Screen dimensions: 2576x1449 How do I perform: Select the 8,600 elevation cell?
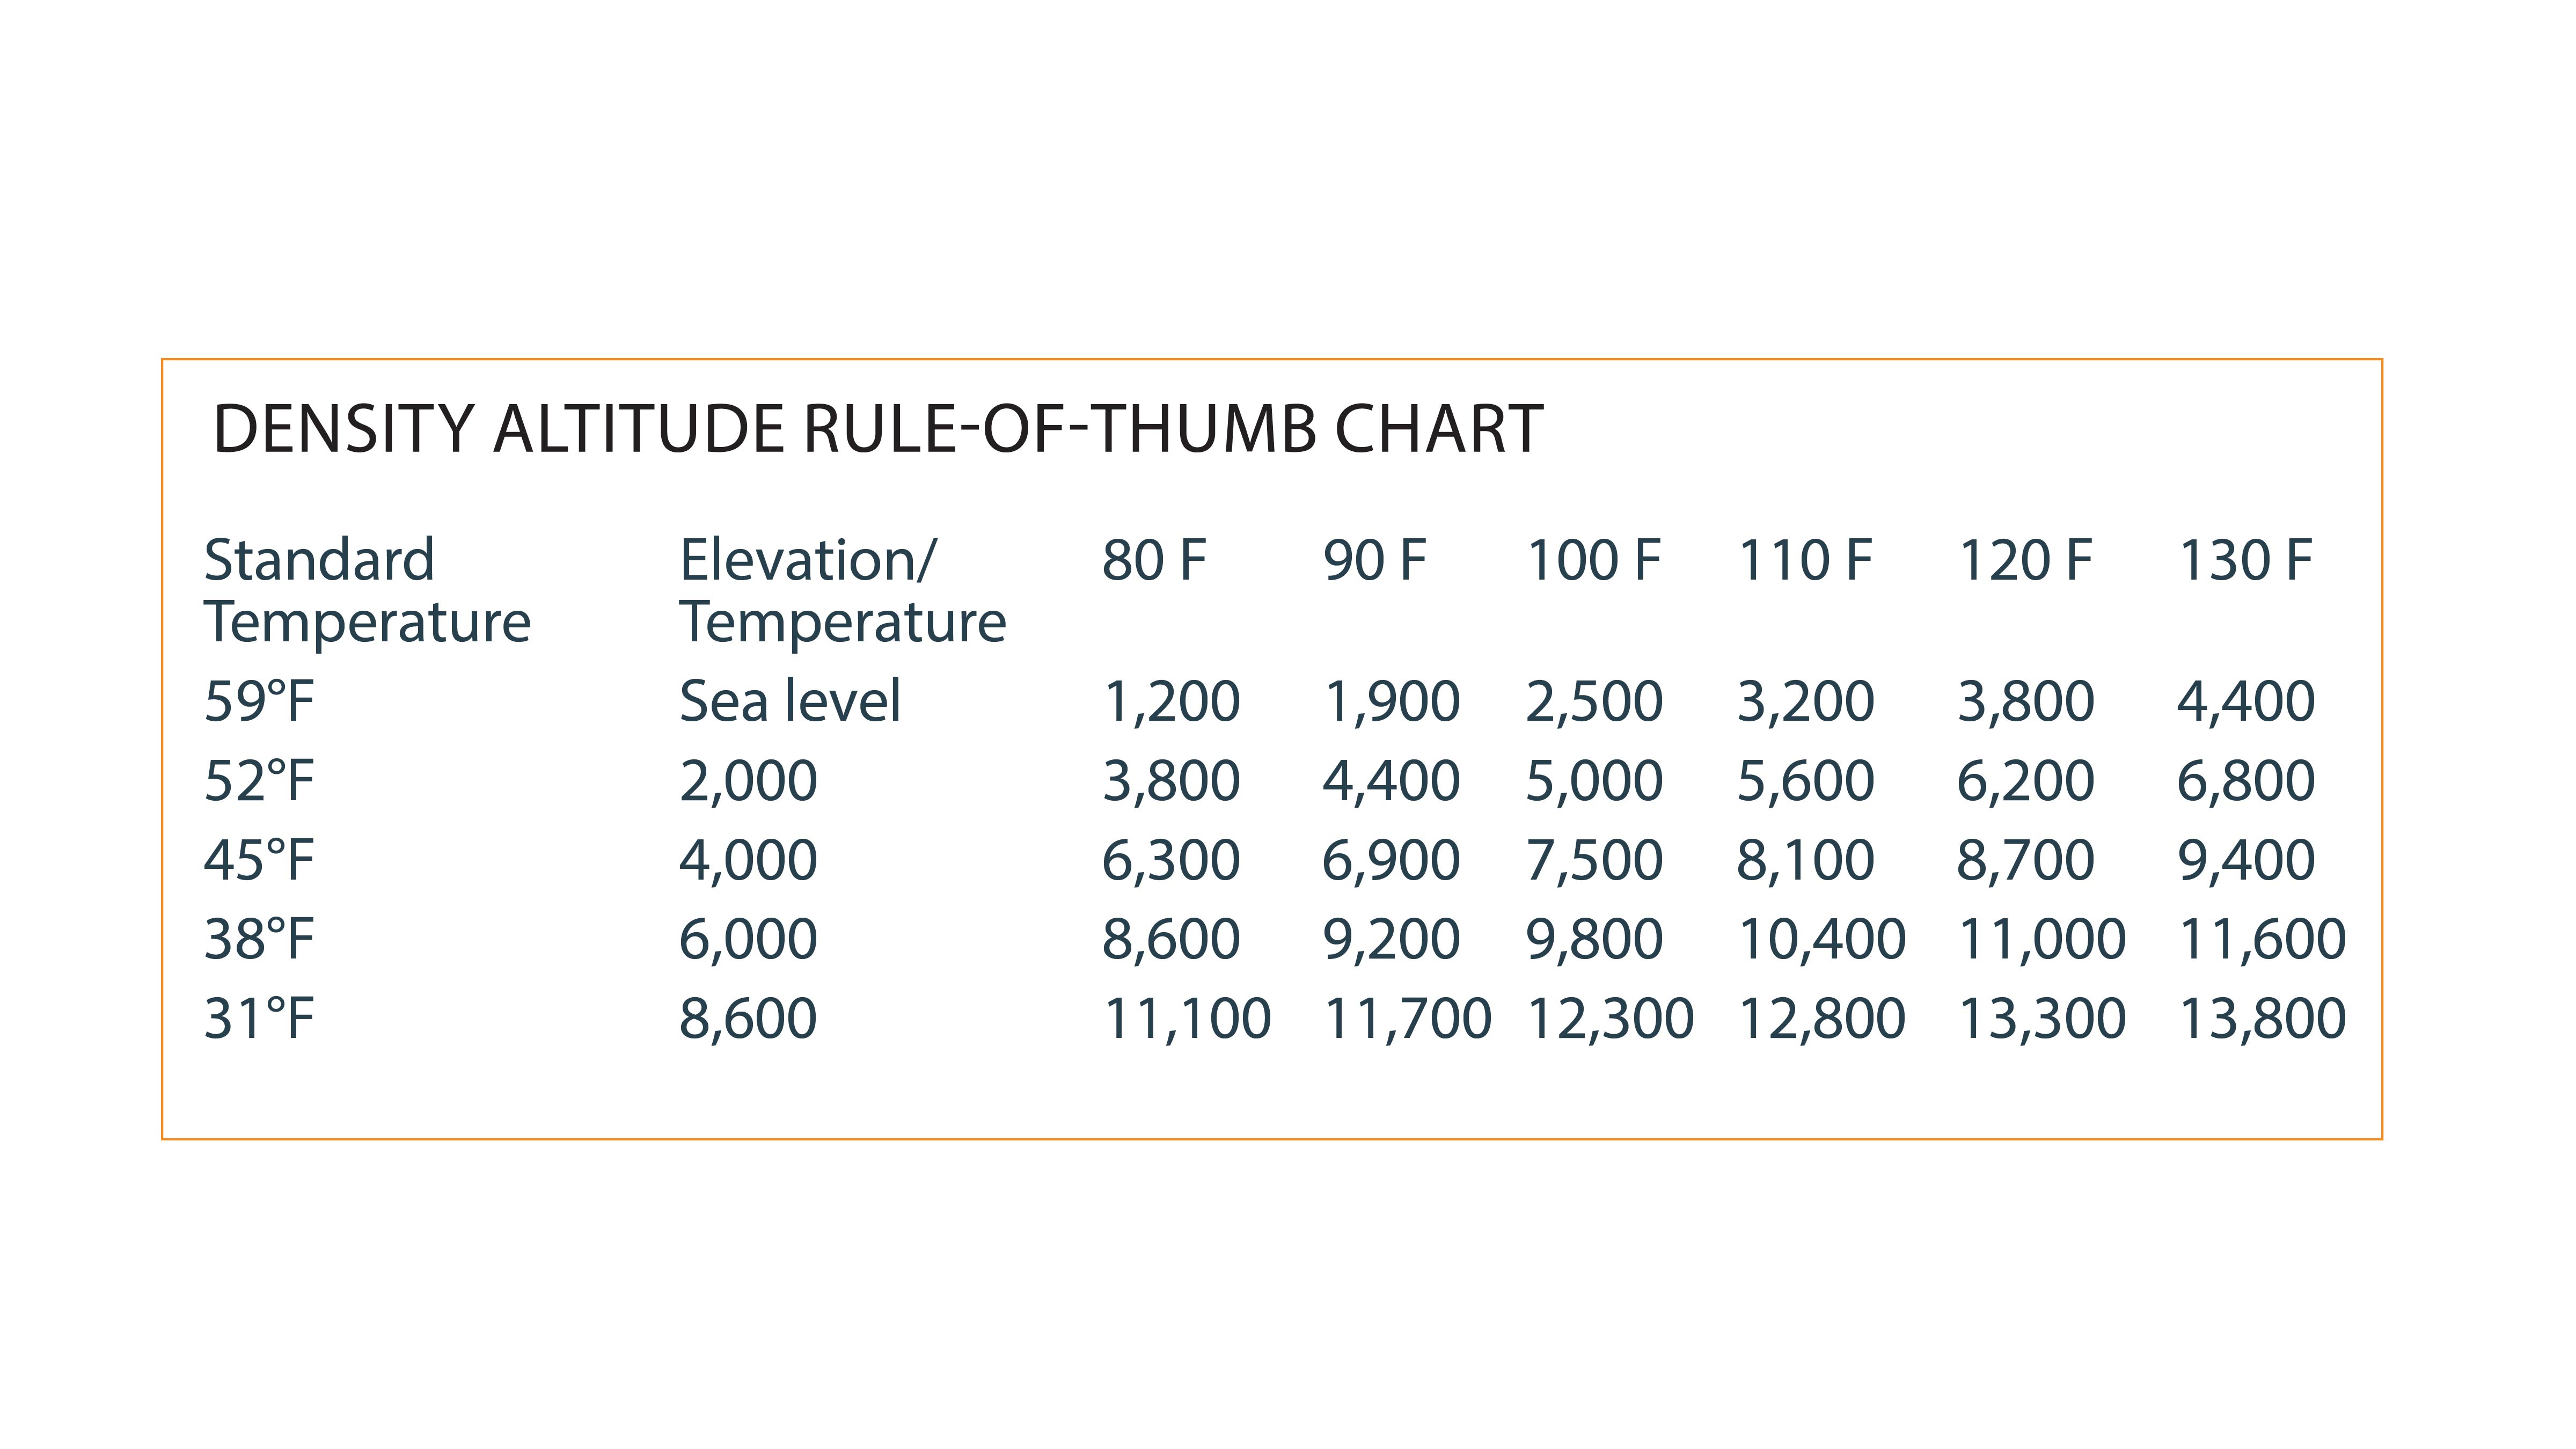(748, 1019)
